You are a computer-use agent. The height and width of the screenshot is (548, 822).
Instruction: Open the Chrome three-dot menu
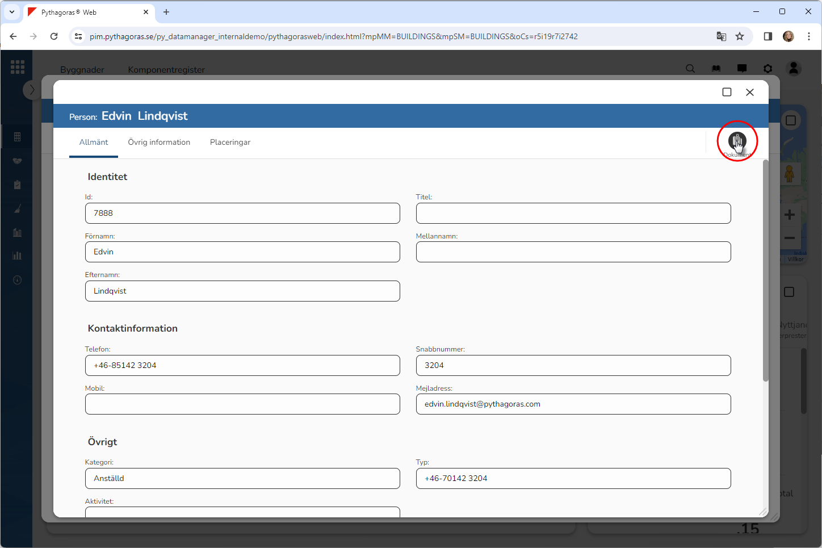click(809, 36)
